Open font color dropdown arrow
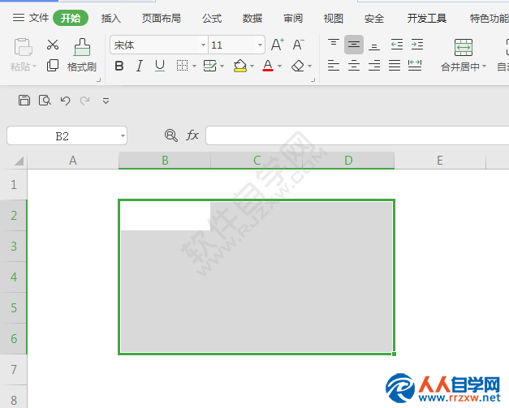This screenshot has height=408, width=509. pos(279,67)
